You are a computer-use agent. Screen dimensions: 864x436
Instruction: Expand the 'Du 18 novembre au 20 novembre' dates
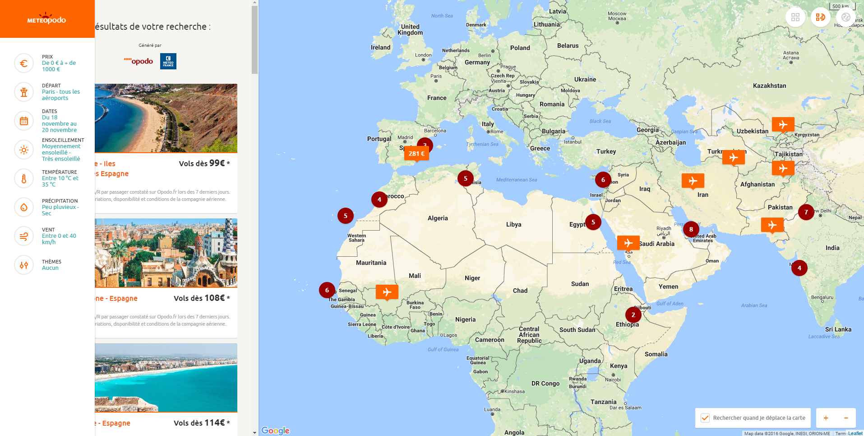click(59, 124)
